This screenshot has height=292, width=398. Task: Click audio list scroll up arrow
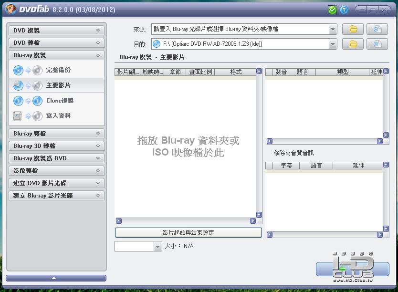click(x=386, y=71)
